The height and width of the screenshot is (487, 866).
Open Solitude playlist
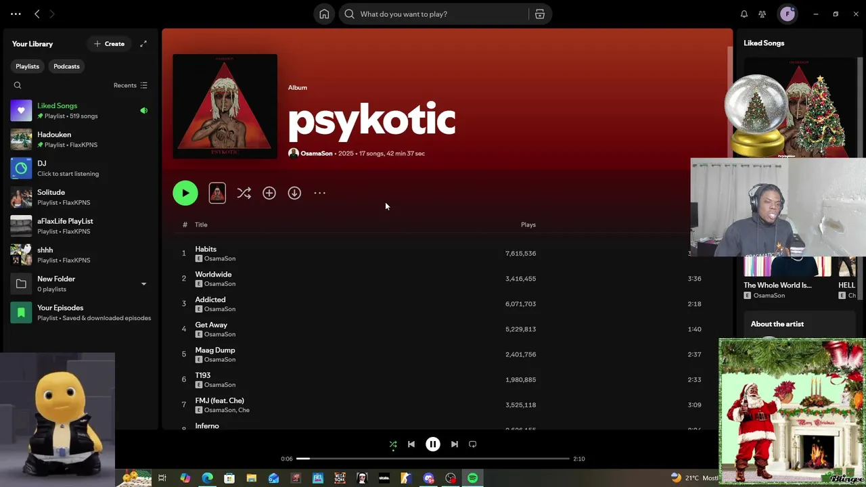[x=81, y=197]
